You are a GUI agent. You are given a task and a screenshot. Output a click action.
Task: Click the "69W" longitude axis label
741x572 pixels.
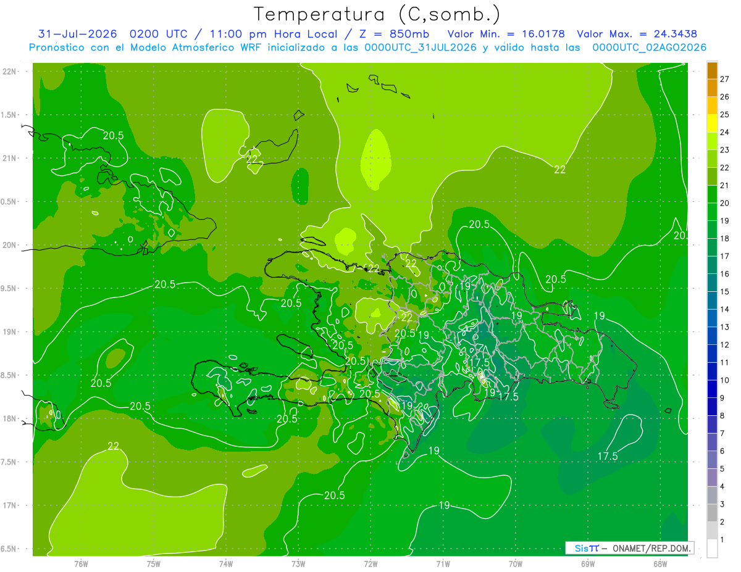pyautogui.click(x=588, y=563)
